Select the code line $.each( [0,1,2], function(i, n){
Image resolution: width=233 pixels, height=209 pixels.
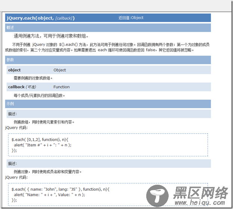40,140
